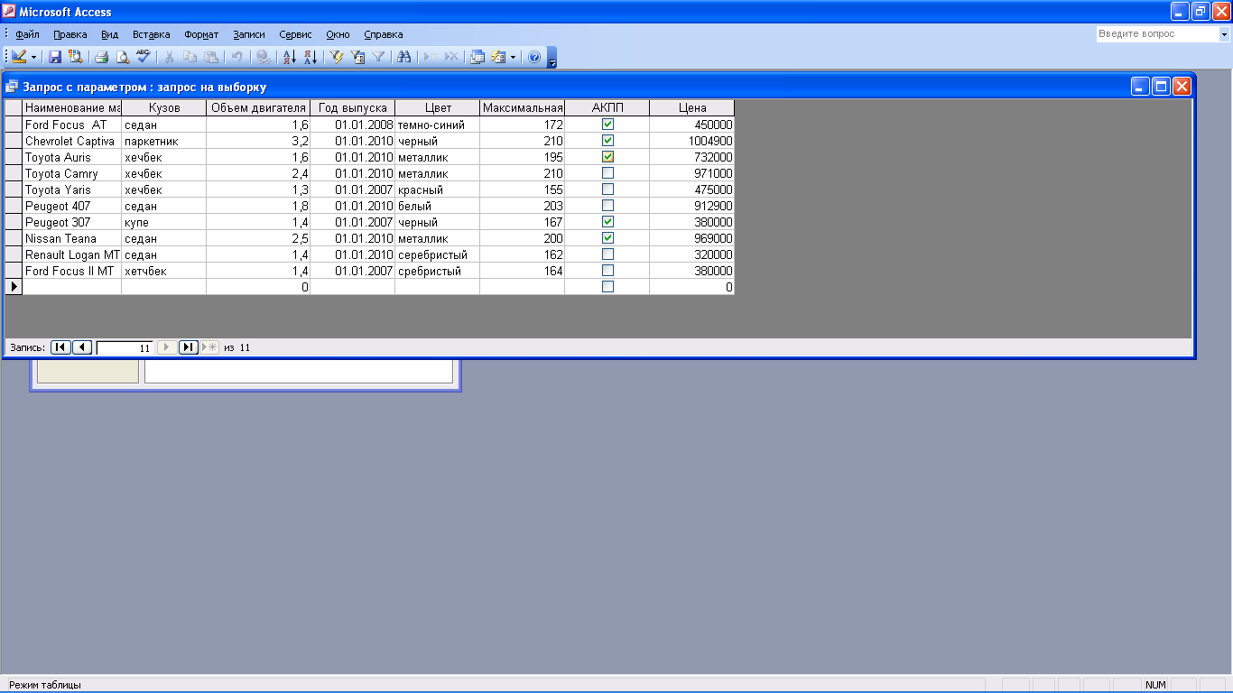
Task: Check АКПП for Ford Focus II MT
Action: click(x=607, y=271)
